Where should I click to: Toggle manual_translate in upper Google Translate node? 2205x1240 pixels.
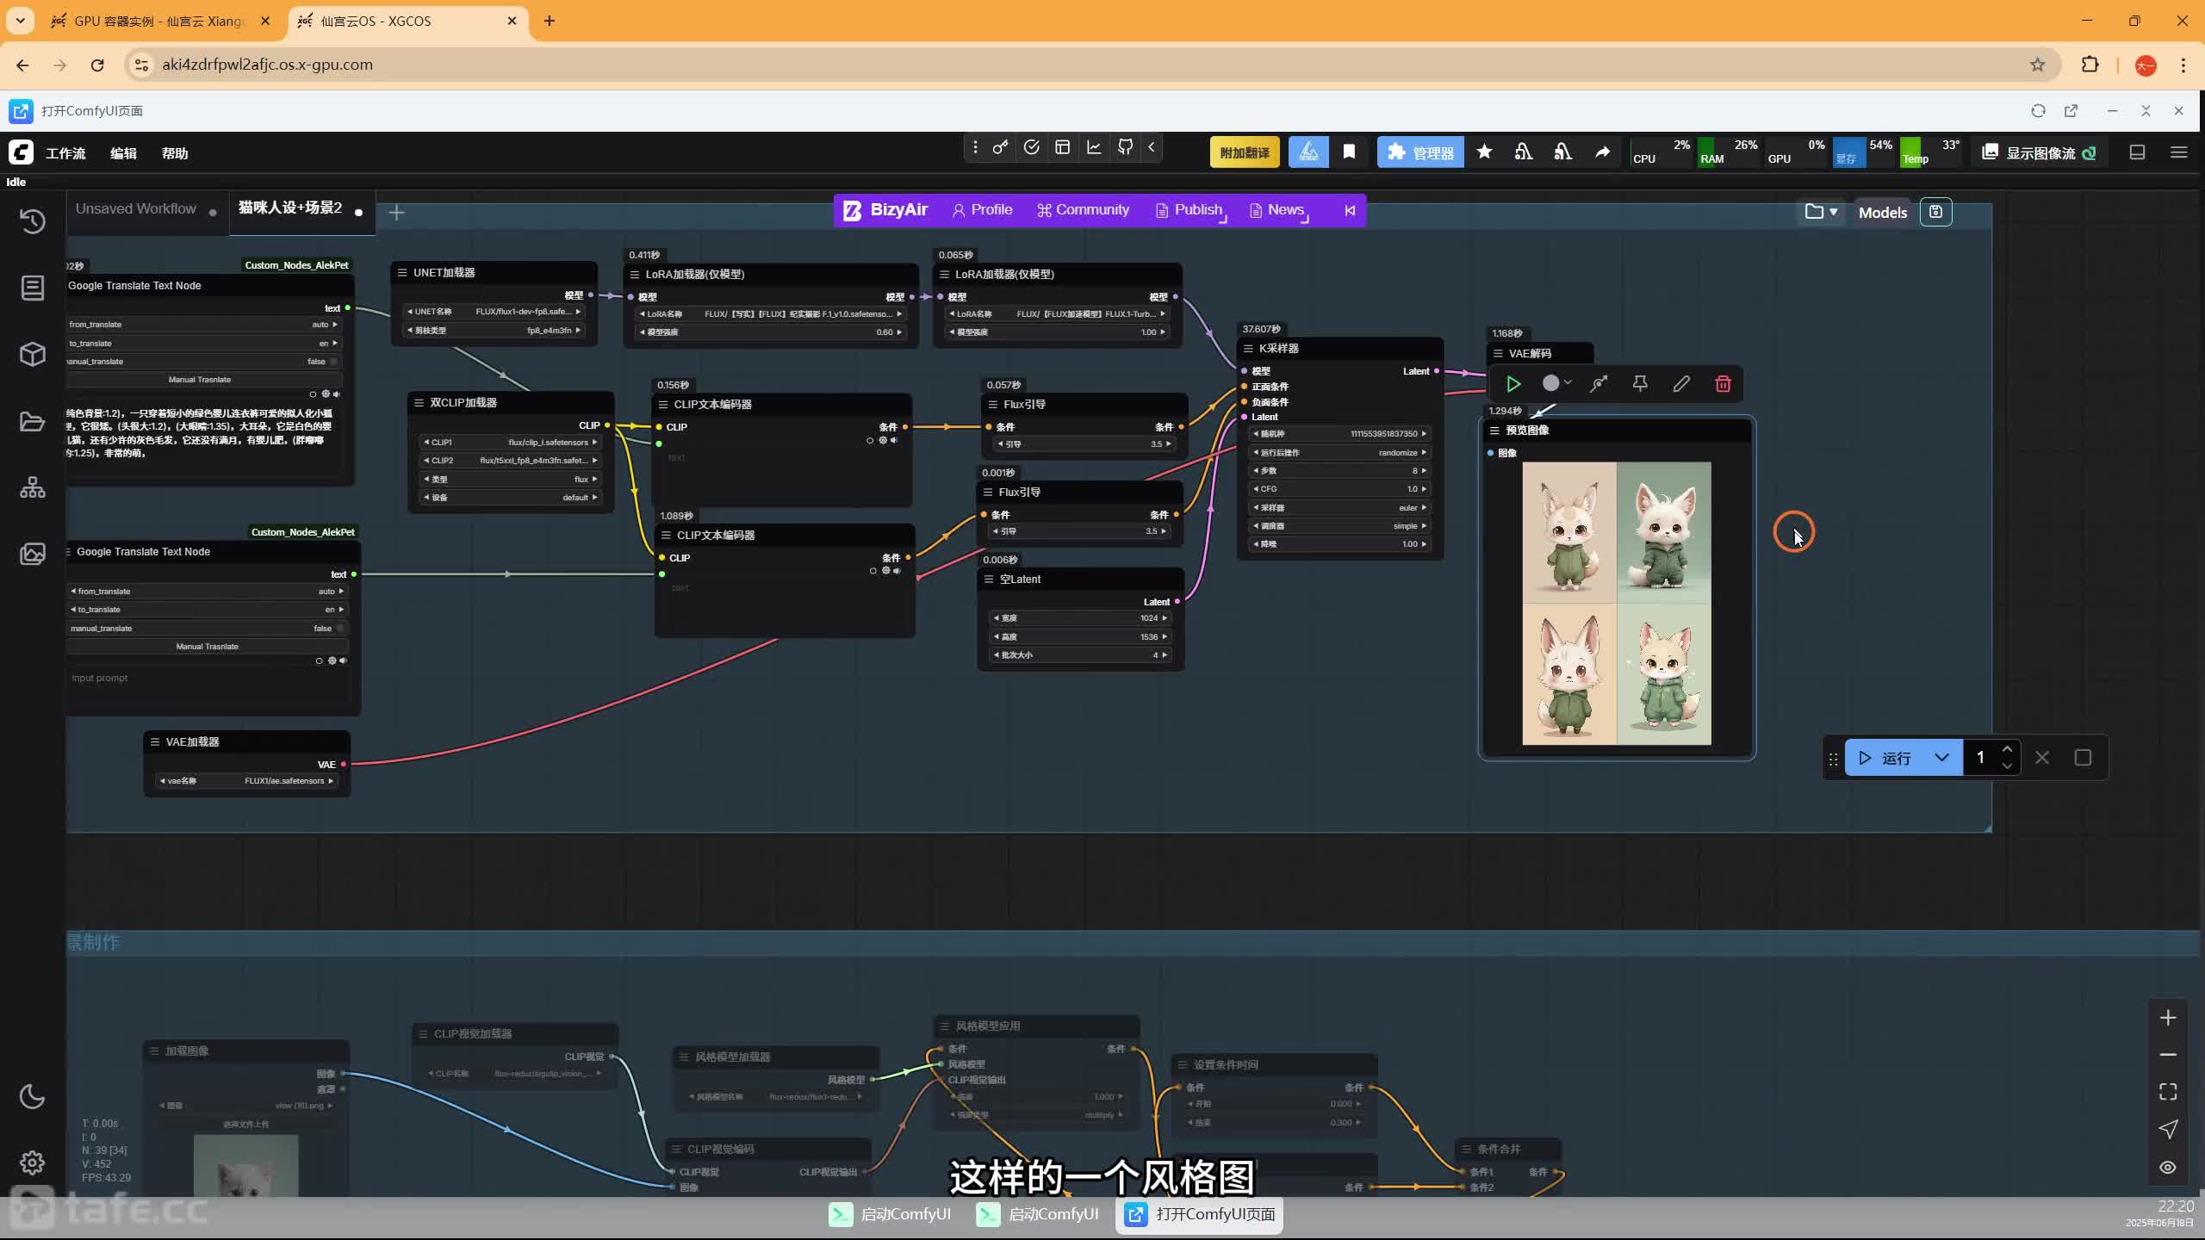click(x=203, y=362)
